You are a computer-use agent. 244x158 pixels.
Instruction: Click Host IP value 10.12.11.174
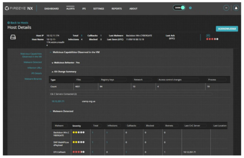click(x=53, y=36)
